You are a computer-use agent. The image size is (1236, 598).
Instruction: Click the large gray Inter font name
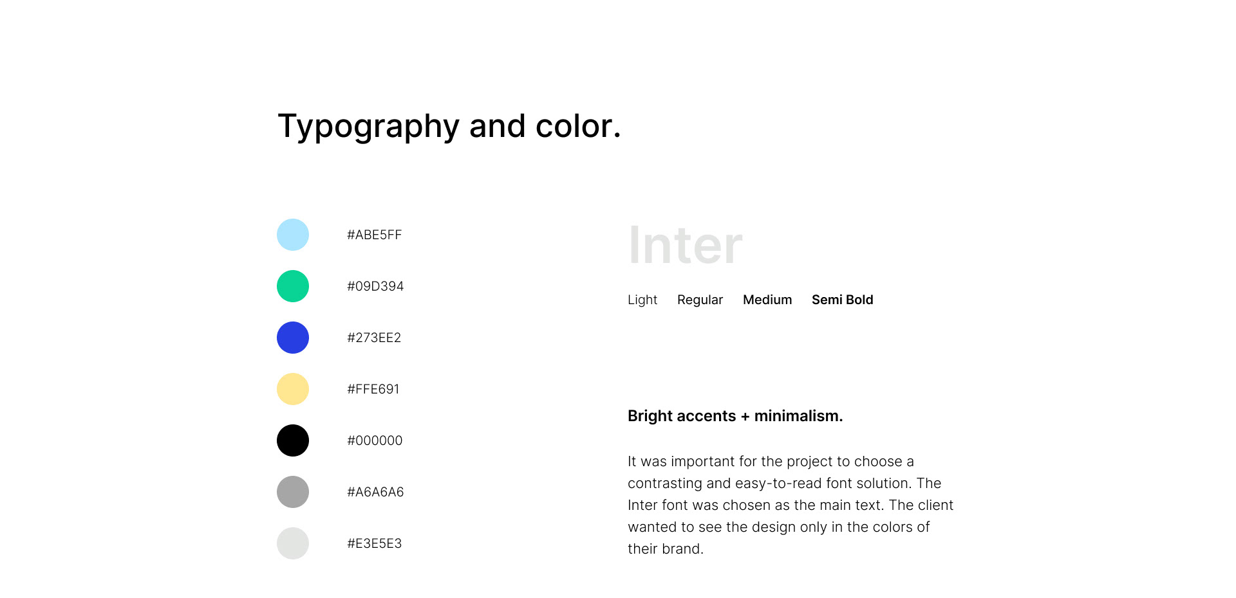[x=685, y=245]
